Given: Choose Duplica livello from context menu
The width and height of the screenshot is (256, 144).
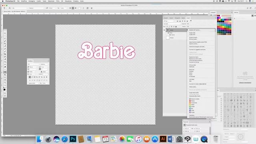Looking at the screenshot, I should click(194, 37).
